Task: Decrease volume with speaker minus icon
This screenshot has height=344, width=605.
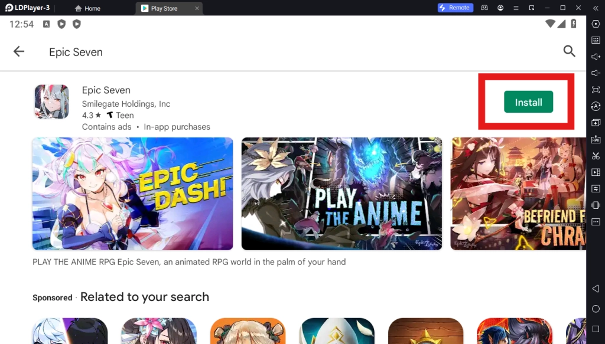Action: coord(596,73)
